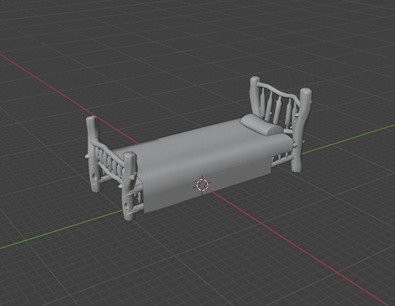Select the pillow on the bed model

click(261, 124)
